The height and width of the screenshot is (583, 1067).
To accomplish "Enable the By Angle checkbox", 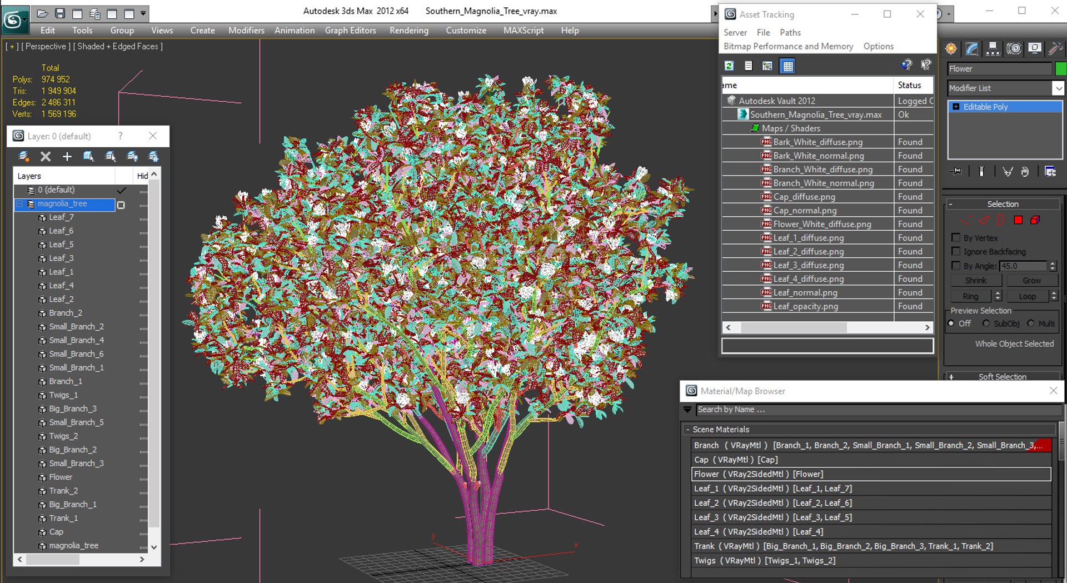I will pos(956,266).
